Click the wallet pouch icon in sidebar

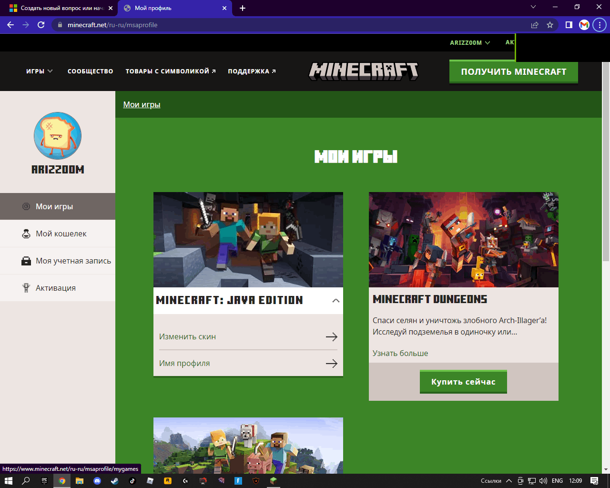[26, 234]
